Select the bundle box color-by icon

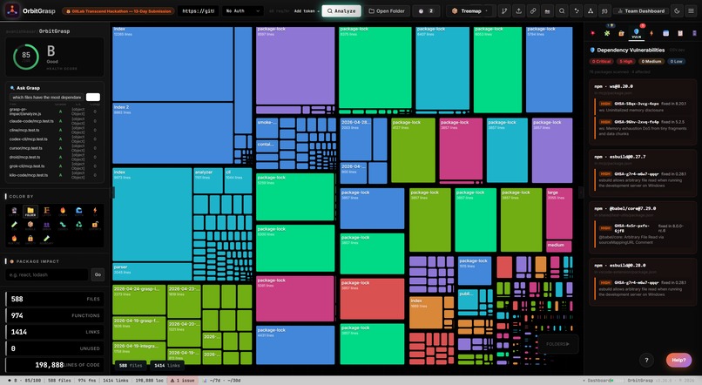[30, 226]
